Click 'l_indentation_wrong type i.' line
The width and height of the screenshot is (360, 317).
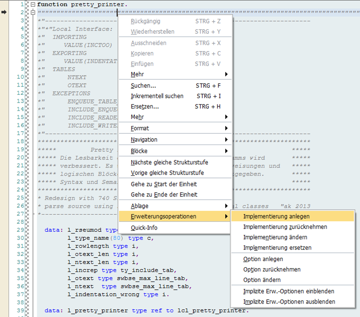pos(118,294)
